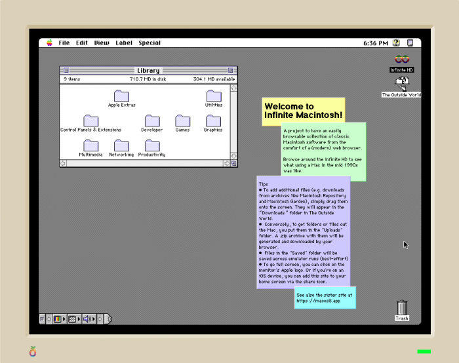459x363 pixels.
Task: Open the Edit menu
Action: pos(82,43)
